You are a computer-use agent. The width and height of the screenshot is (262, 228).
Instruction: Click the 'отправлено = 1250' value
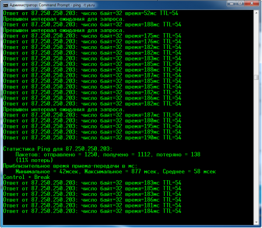(70, 155)
